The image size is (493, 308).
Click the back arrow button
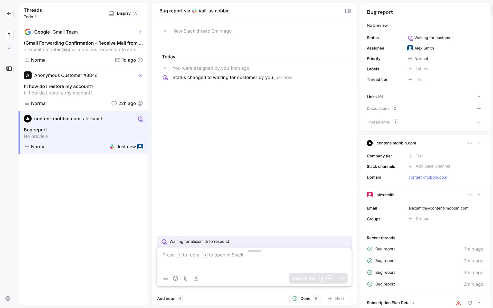point(9,14)
